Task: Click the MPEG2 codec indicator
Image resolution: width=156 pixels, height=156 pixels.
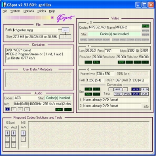Action: 145,26
